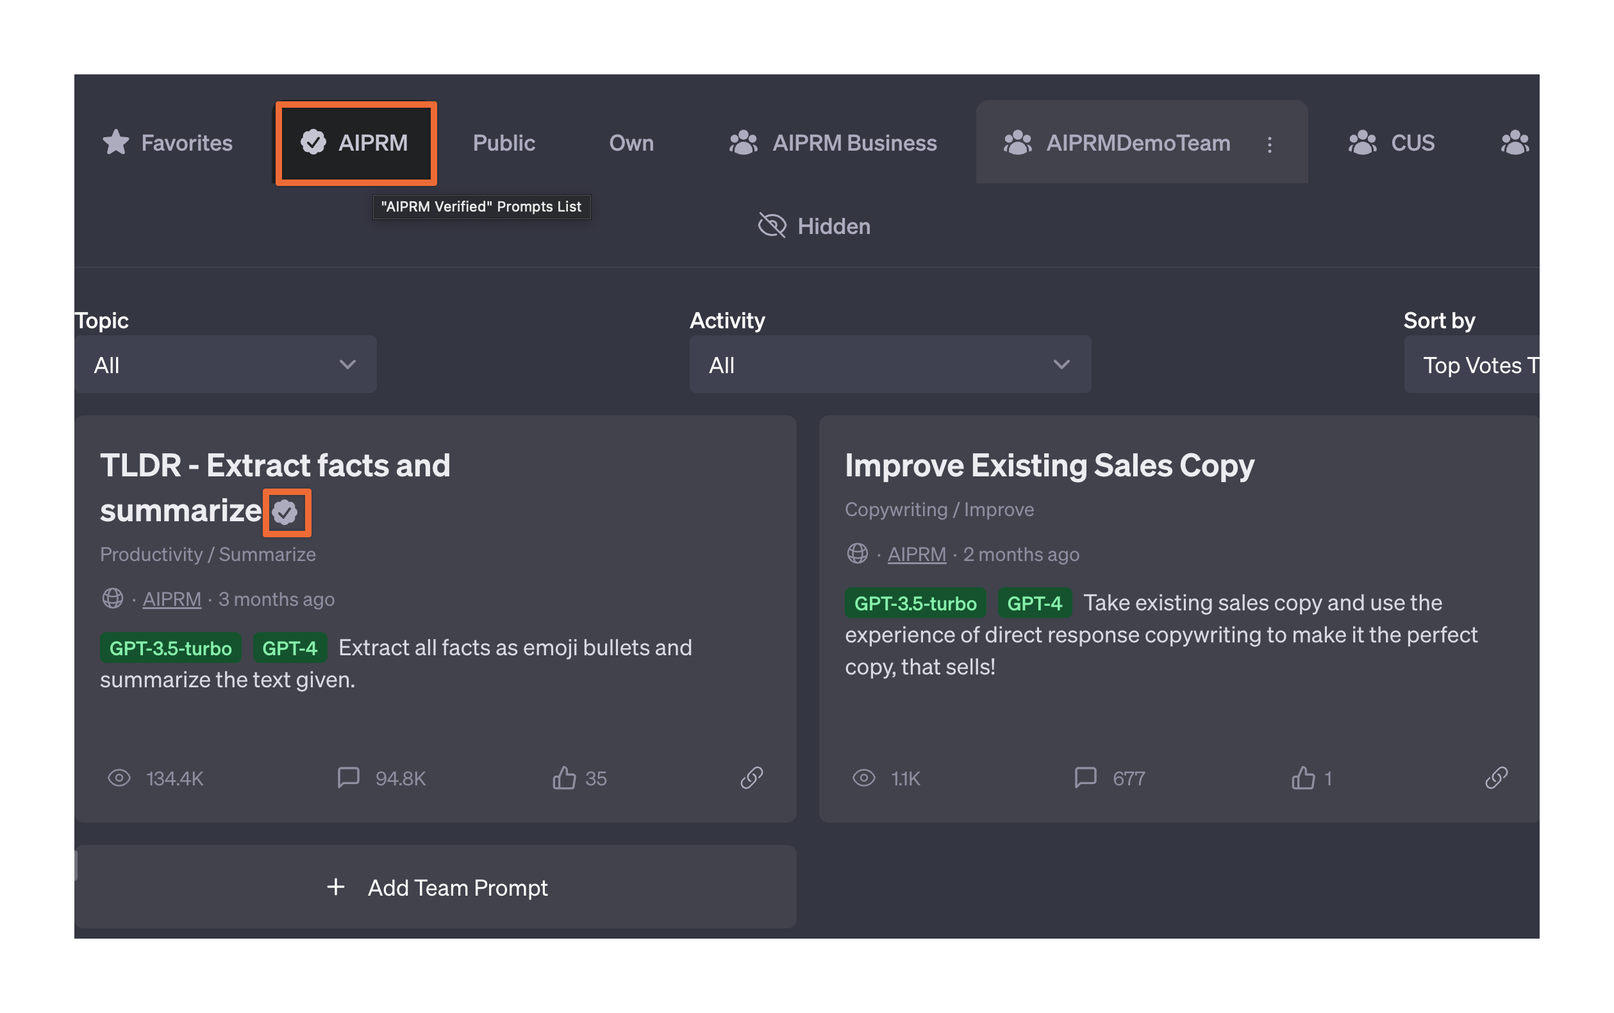
Task: Click verified badge next to summarize title
Action: [286, 512]
